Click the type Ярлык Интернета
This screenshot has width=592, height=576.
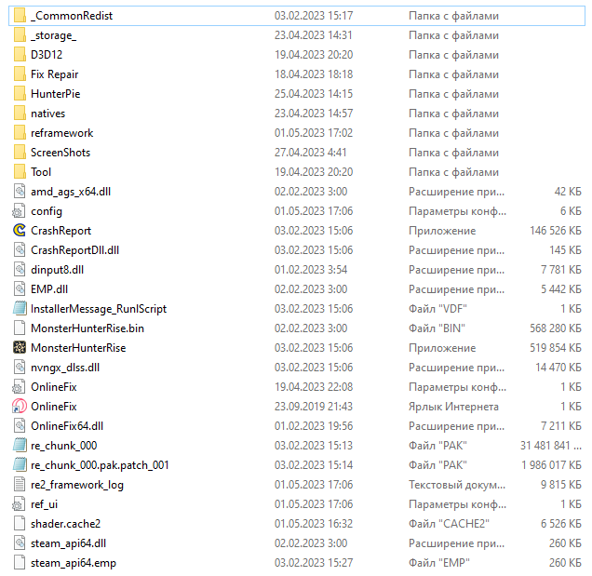pyautogui.click(x=453, y=407)
